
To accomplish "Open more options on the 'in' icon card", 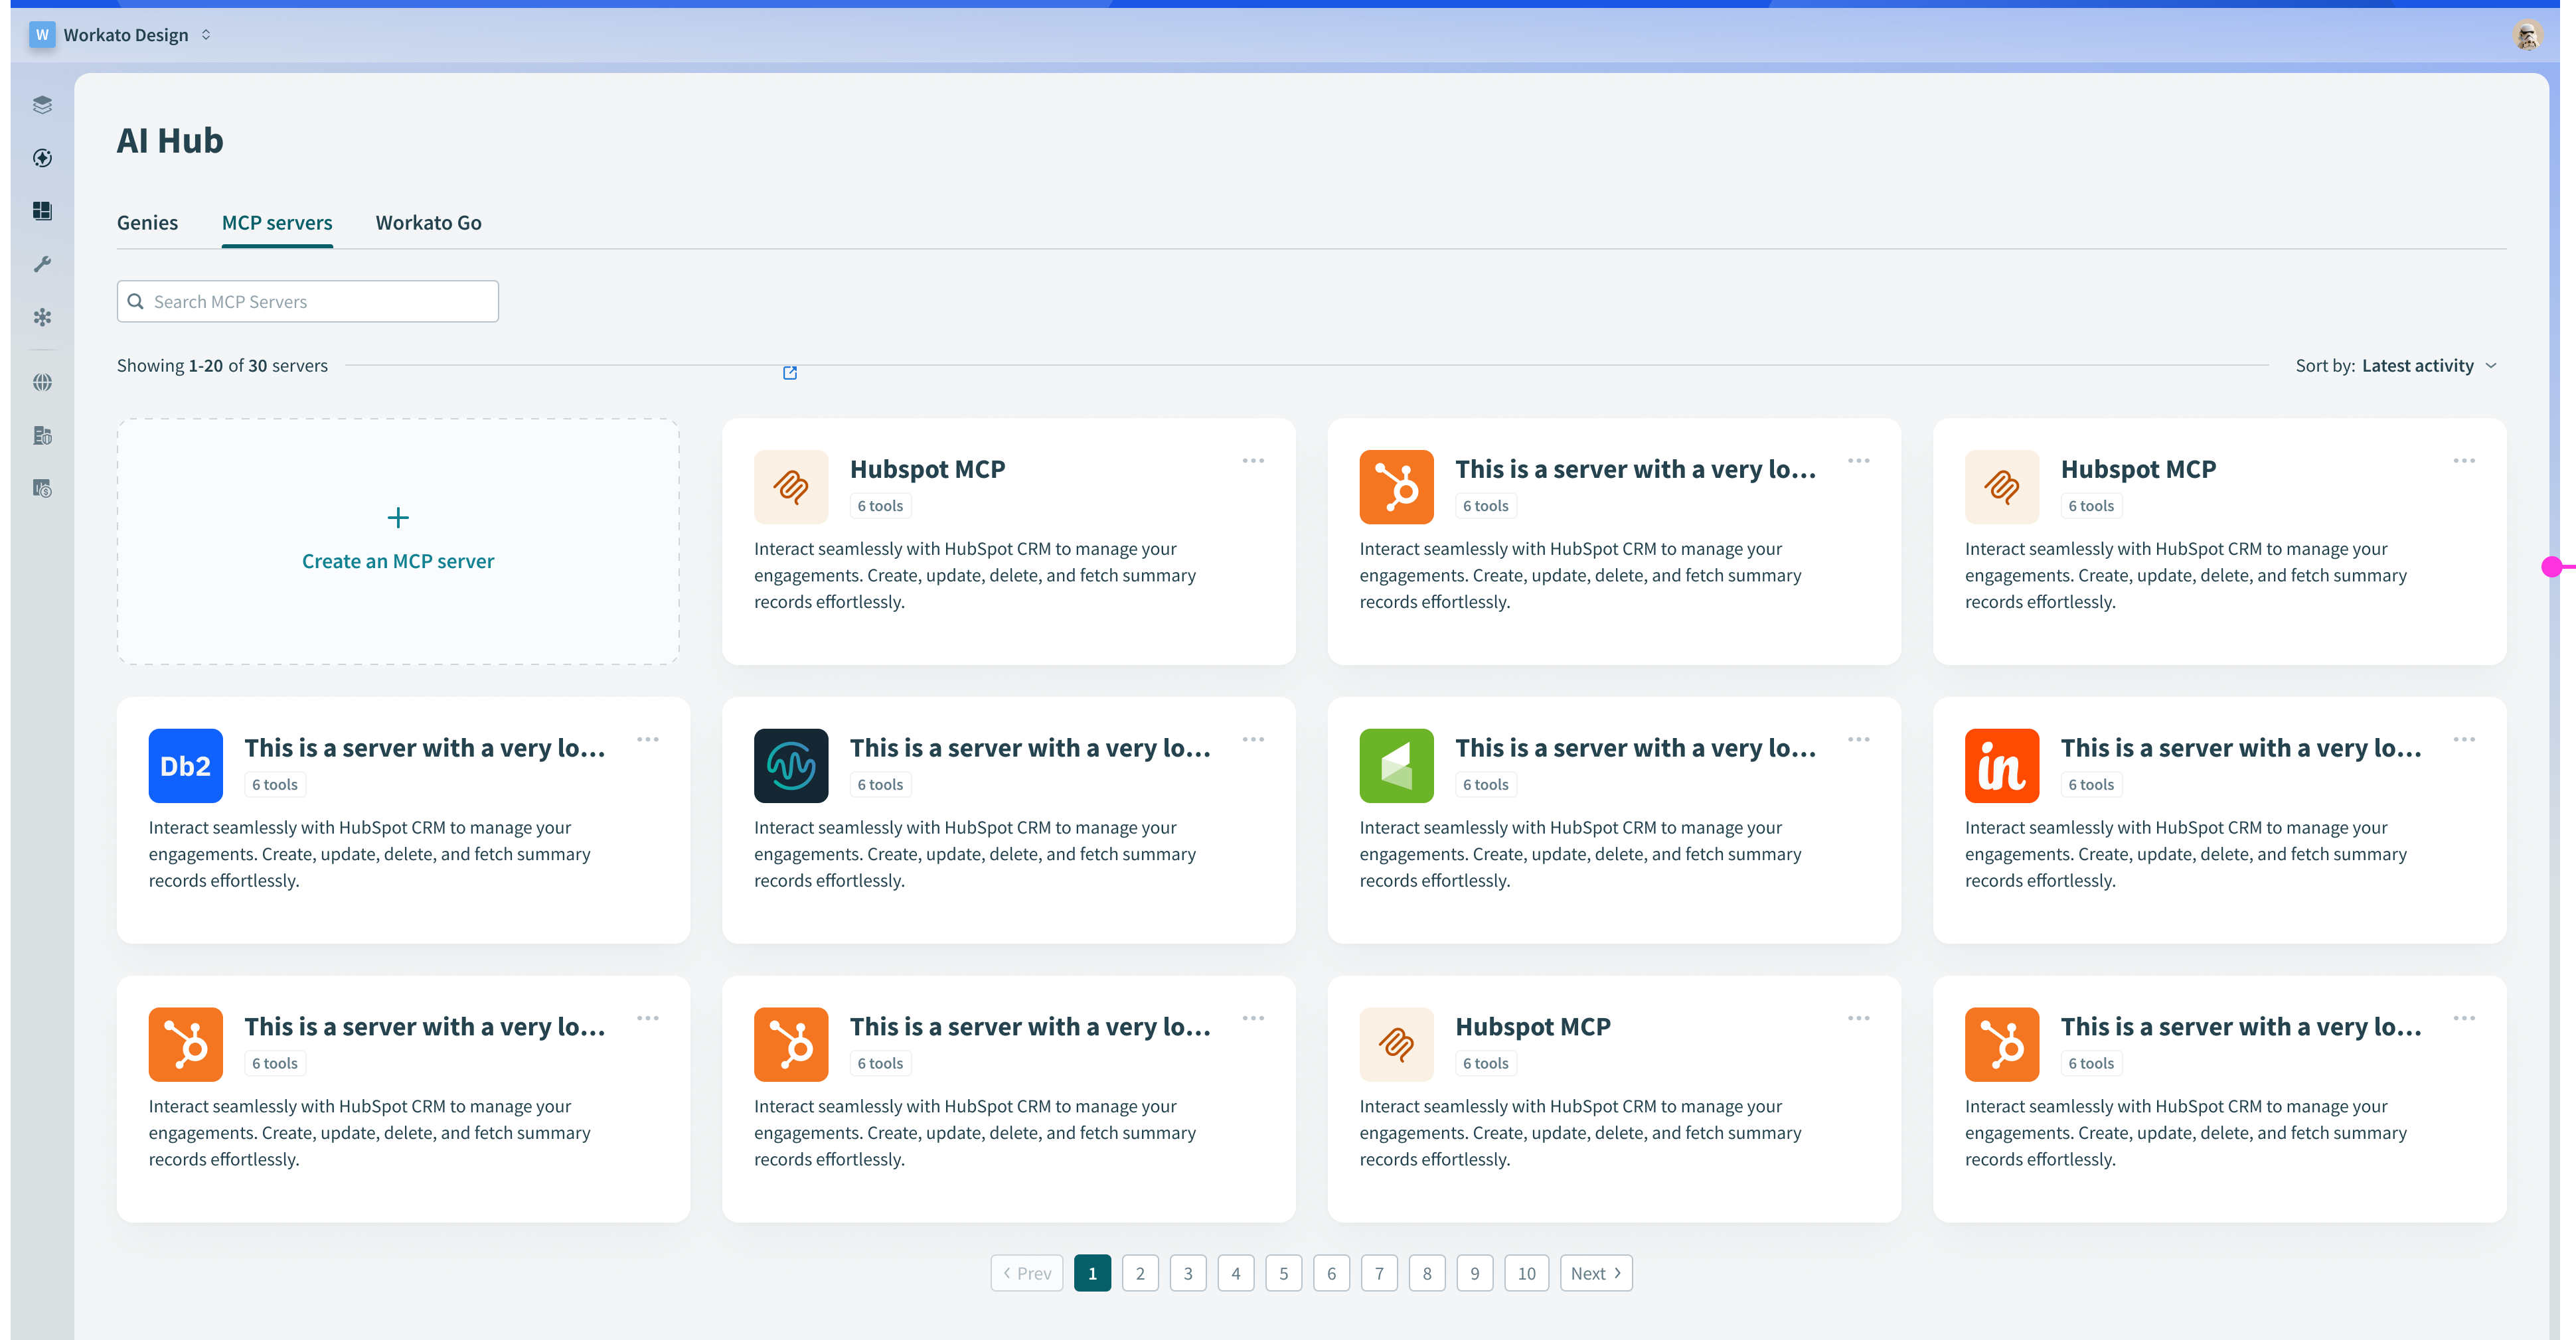I will coord(2464,740).
